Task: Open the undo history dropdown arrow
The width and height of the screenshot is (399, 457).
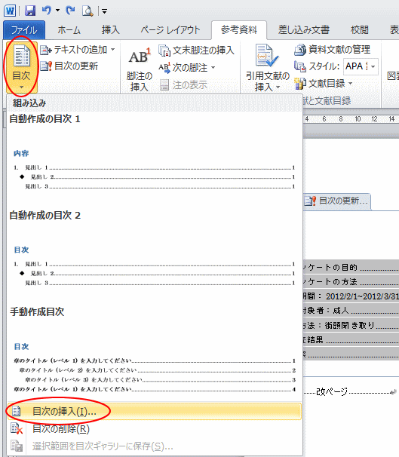Action: pyautogui.click(x=58, y=11)
